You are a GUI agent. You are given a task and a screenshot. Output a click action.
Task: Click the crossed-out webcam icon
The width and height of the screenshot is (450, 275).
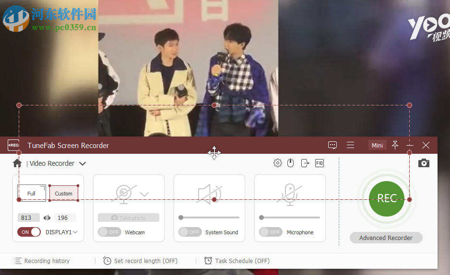(x=124, y=194)
